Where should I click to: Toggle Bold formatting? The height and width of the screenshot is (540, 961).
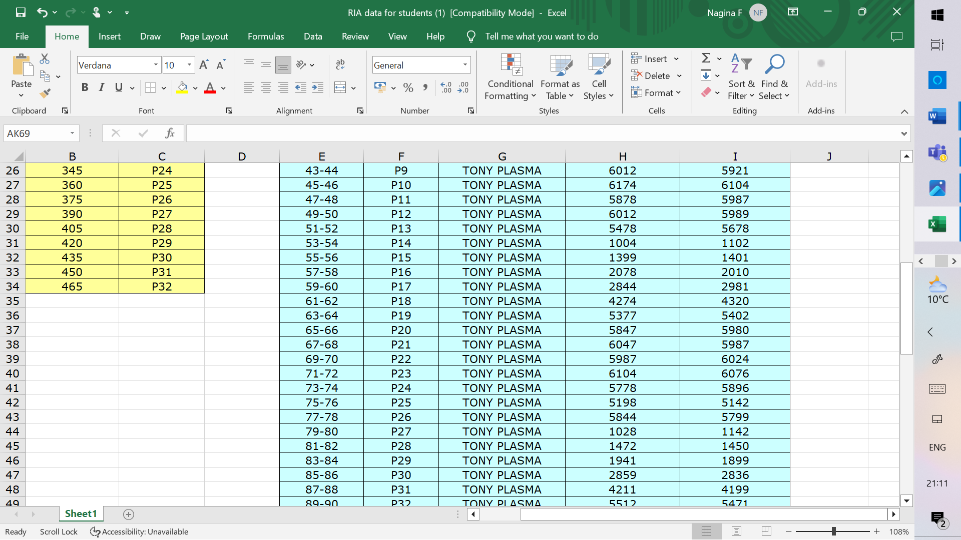(x=85, y=88)
